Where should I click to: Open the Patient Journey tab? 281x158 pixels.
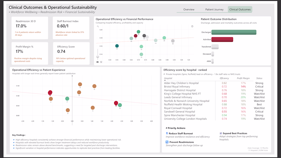pyautogui.click(x=214, y=9)
